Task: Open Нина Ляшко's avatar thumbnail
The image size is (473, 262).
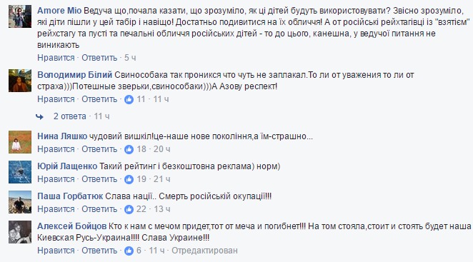Action: tap(20, 142)
